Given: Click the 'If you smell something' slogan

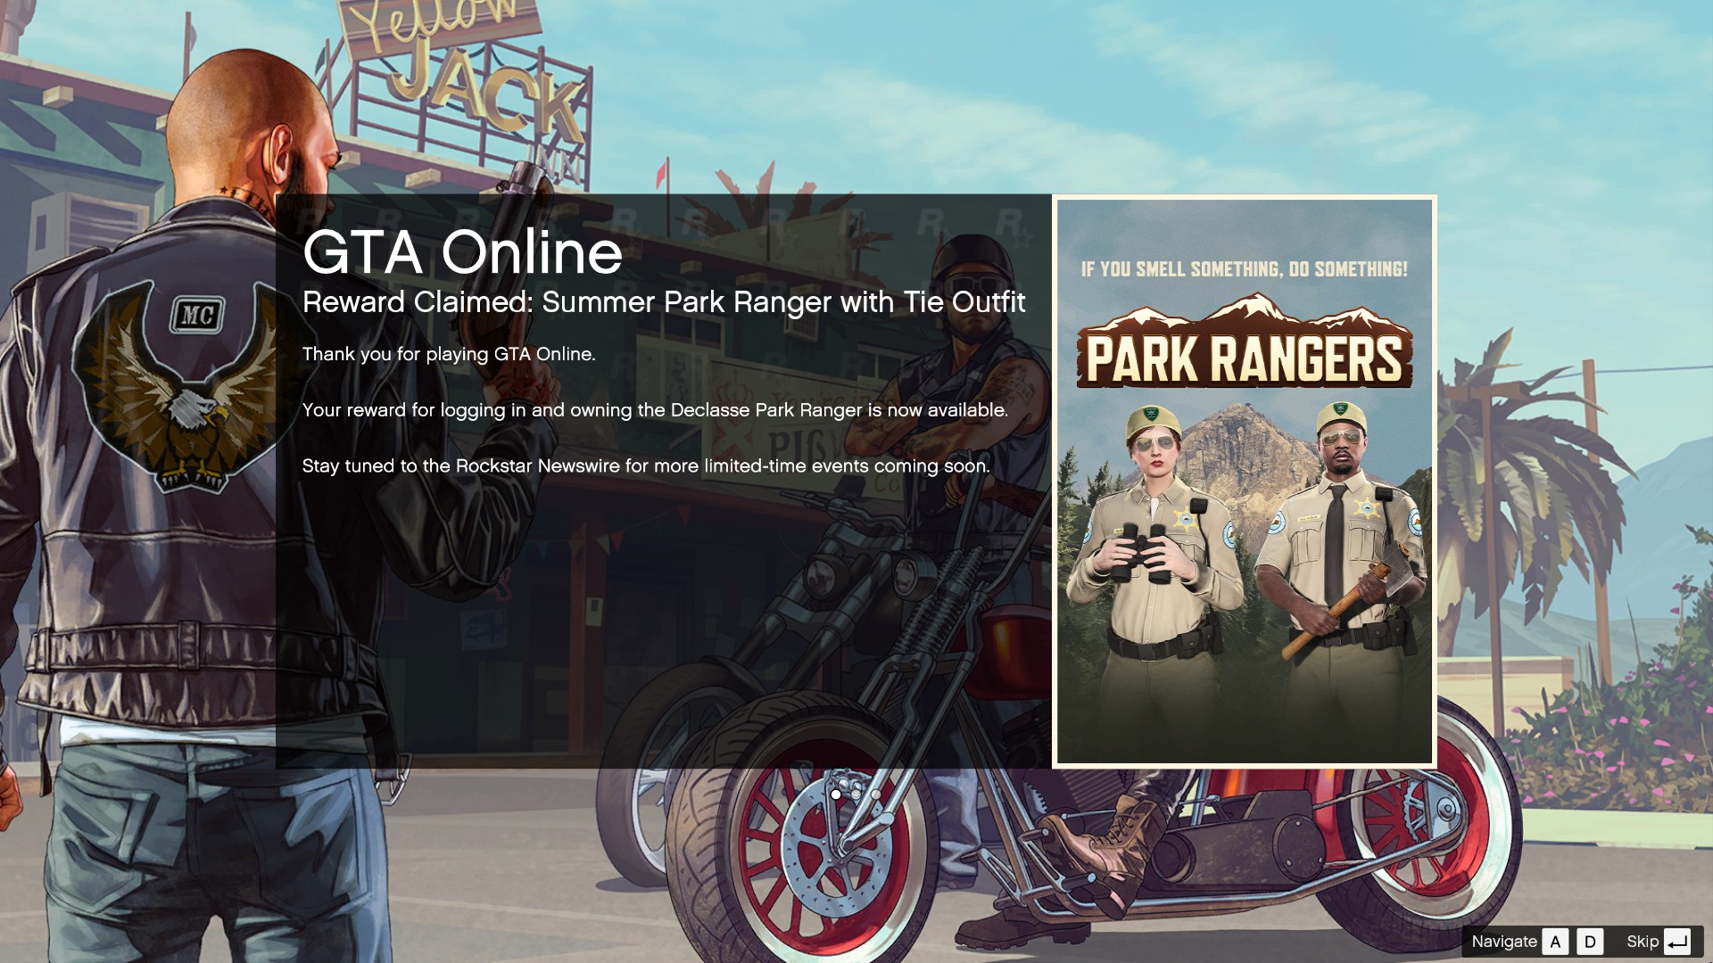Looking at the screenshot, I should coord(1244,269).
